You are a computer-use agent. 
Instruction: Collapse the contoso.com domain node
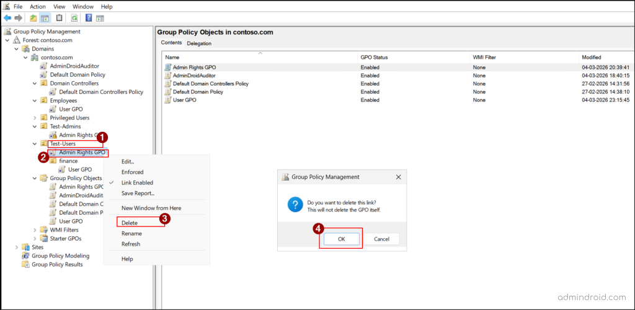coord(25,58)
